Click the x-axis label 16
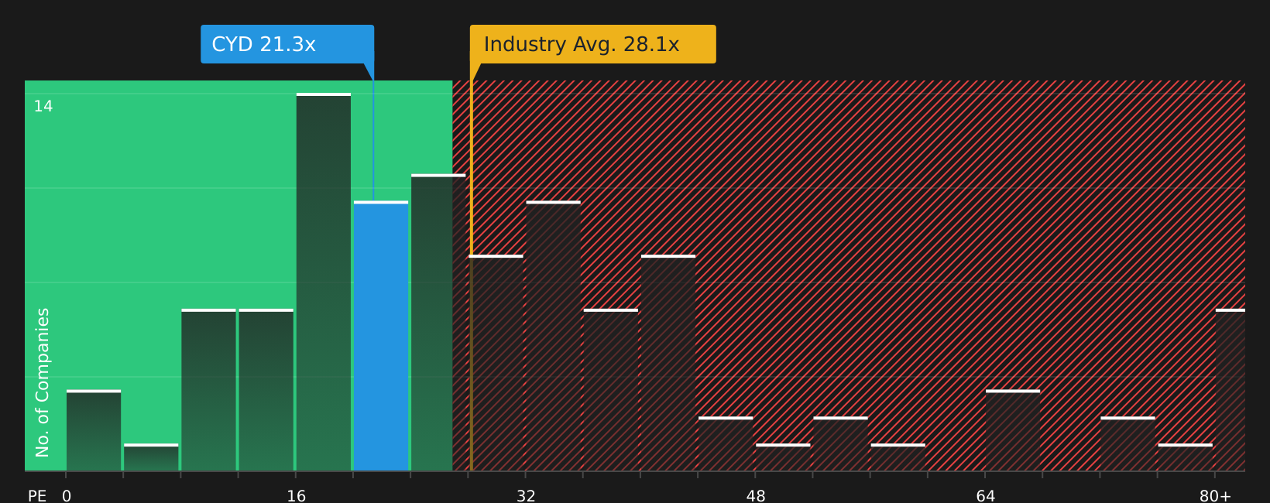The image size is (1270, 503). tap(297, 495)
